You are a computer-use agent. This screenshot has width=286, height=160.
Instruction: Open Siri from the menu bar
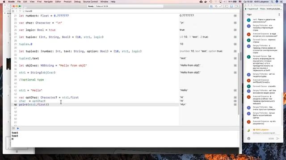click(x=277, y=2)
